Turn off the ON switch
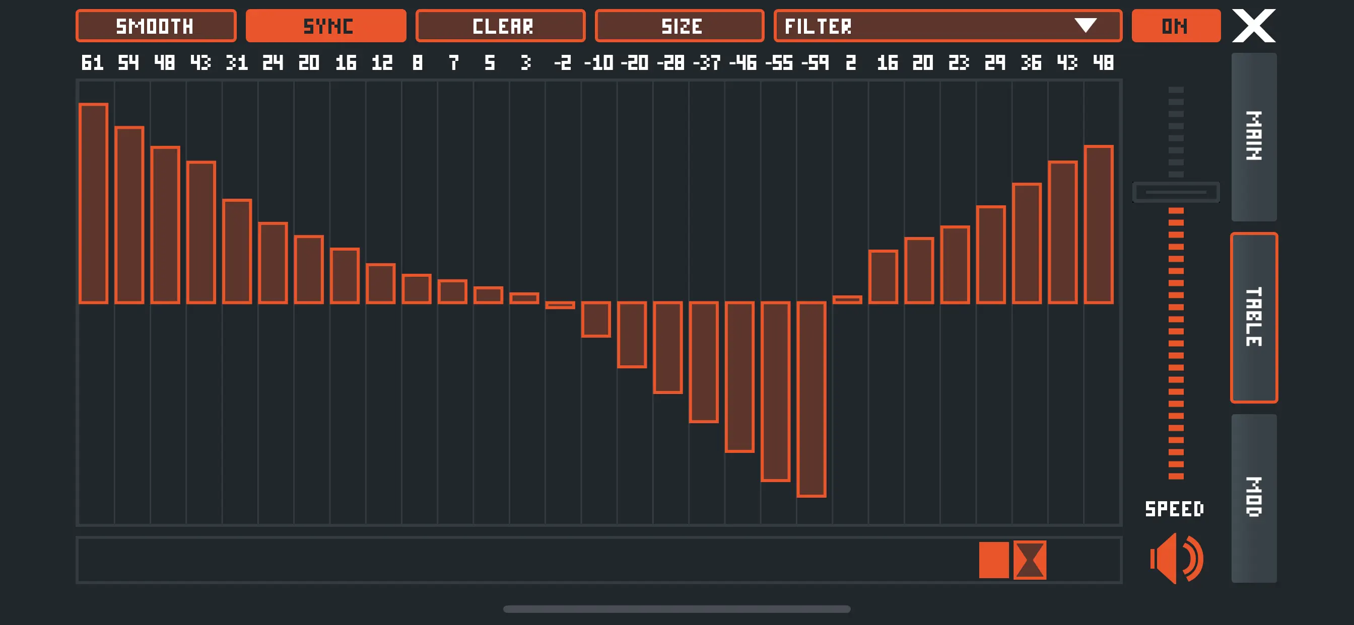 1176,25
